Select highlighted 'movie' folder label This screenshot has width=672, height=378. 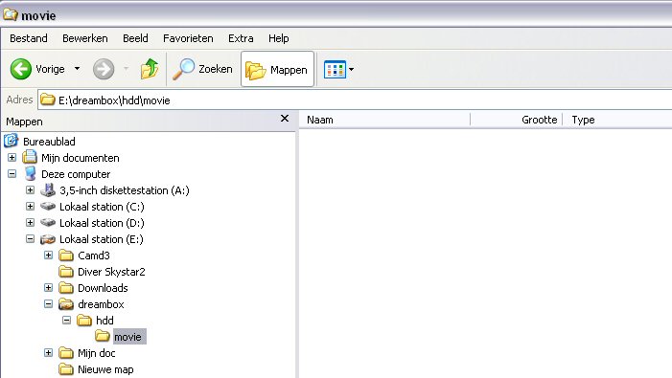[x=129, y=337]
